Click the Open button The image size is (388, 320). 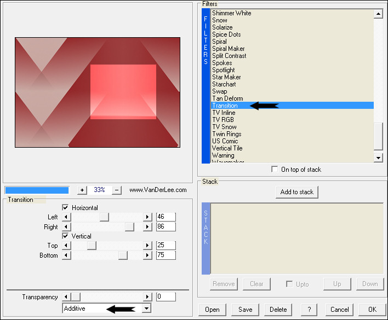[212, 310]
